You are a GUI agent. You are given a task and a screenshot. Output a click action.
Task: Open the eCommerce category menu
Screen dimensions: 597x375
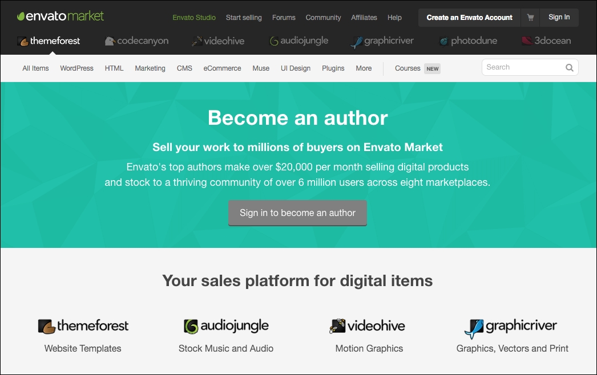pyautogui.click(x=223, y=68)
